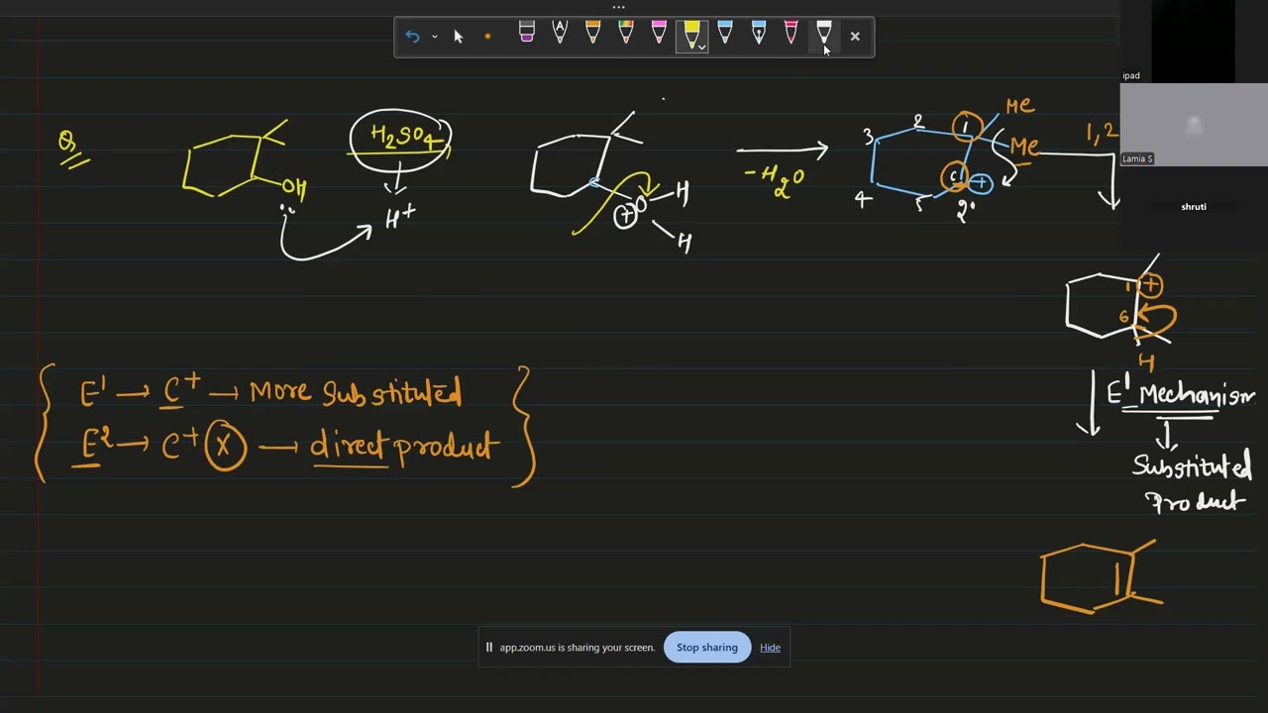Close the pen toolbar
Image resolution: width=1268 pixels, height=713 pixels.
855,37
